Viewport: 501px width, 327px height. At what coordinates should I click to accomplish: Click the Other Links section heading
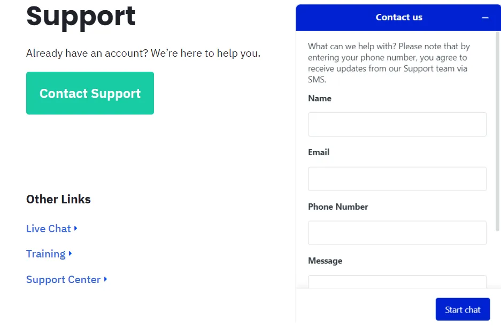click(x=58, y=199)
